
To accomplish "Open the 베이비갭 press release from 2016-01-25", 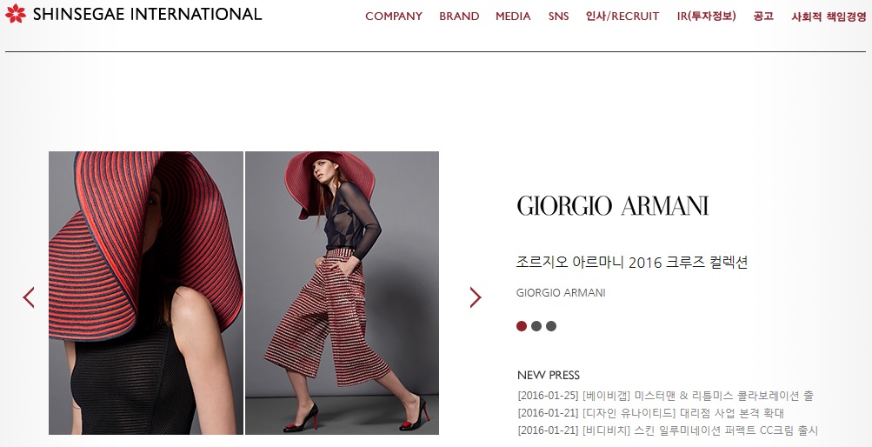I will pos(666,396).
